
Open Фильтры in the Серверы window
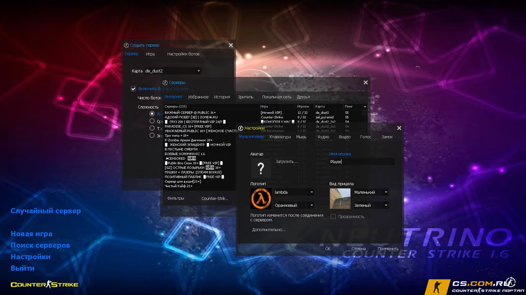pos(175,198)
